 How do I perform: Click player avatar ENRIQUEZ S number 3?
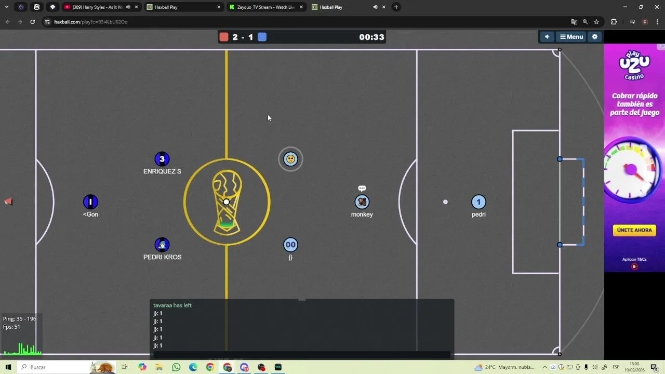tap(162, 159)
